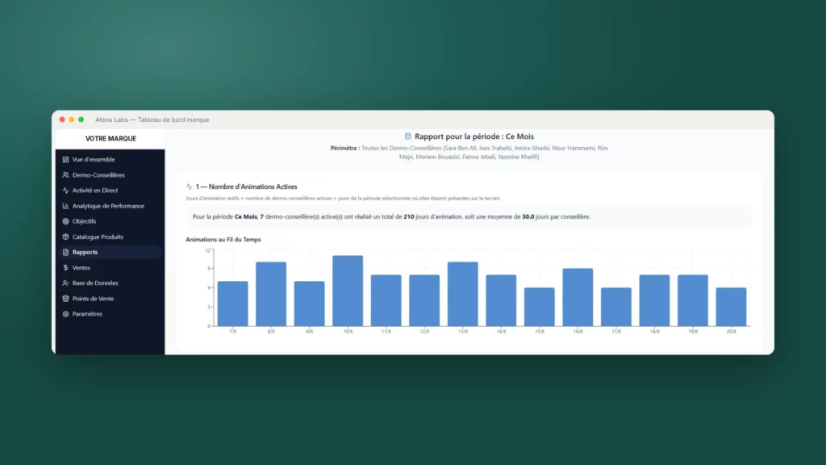Click the chart bar for 13/8

pyautogui.click(x=463, y=294)
